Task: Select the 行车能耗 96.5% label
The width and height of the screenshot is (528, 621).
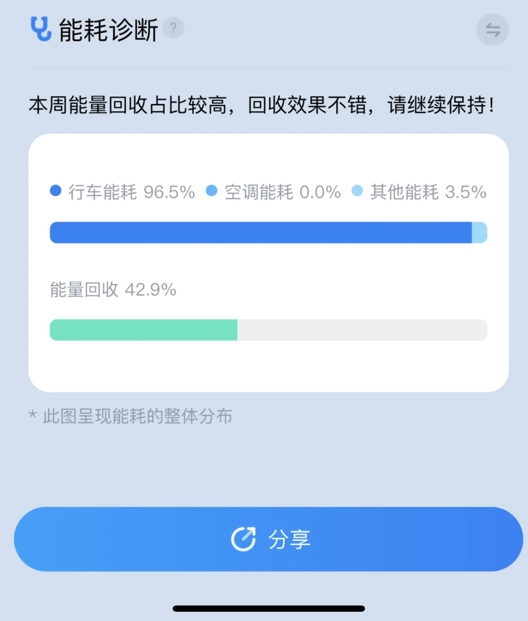Action: click(x=132, y=192)
